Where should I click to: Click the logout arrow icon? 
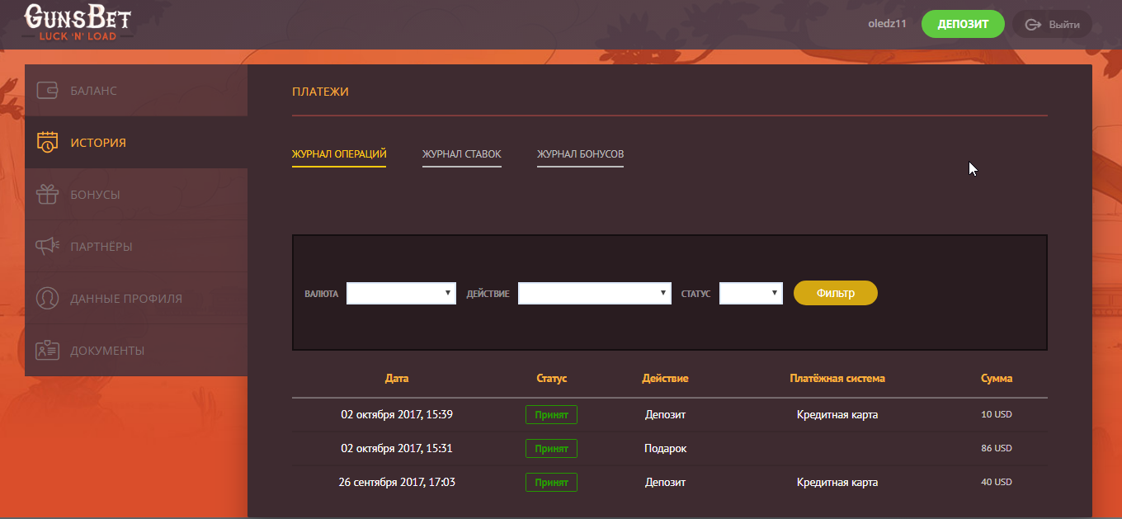pyautogui.click(x=1033, y=25)
